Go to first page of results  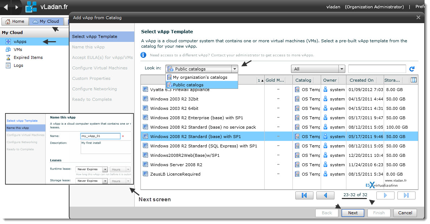tap(304, 195)
